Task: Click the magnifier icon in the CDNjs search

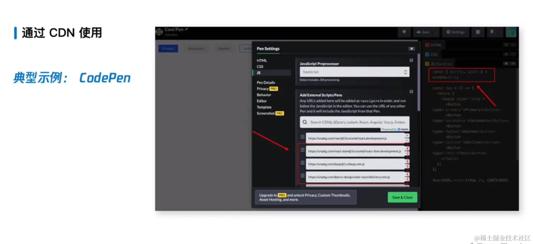Action: point(305,122)
